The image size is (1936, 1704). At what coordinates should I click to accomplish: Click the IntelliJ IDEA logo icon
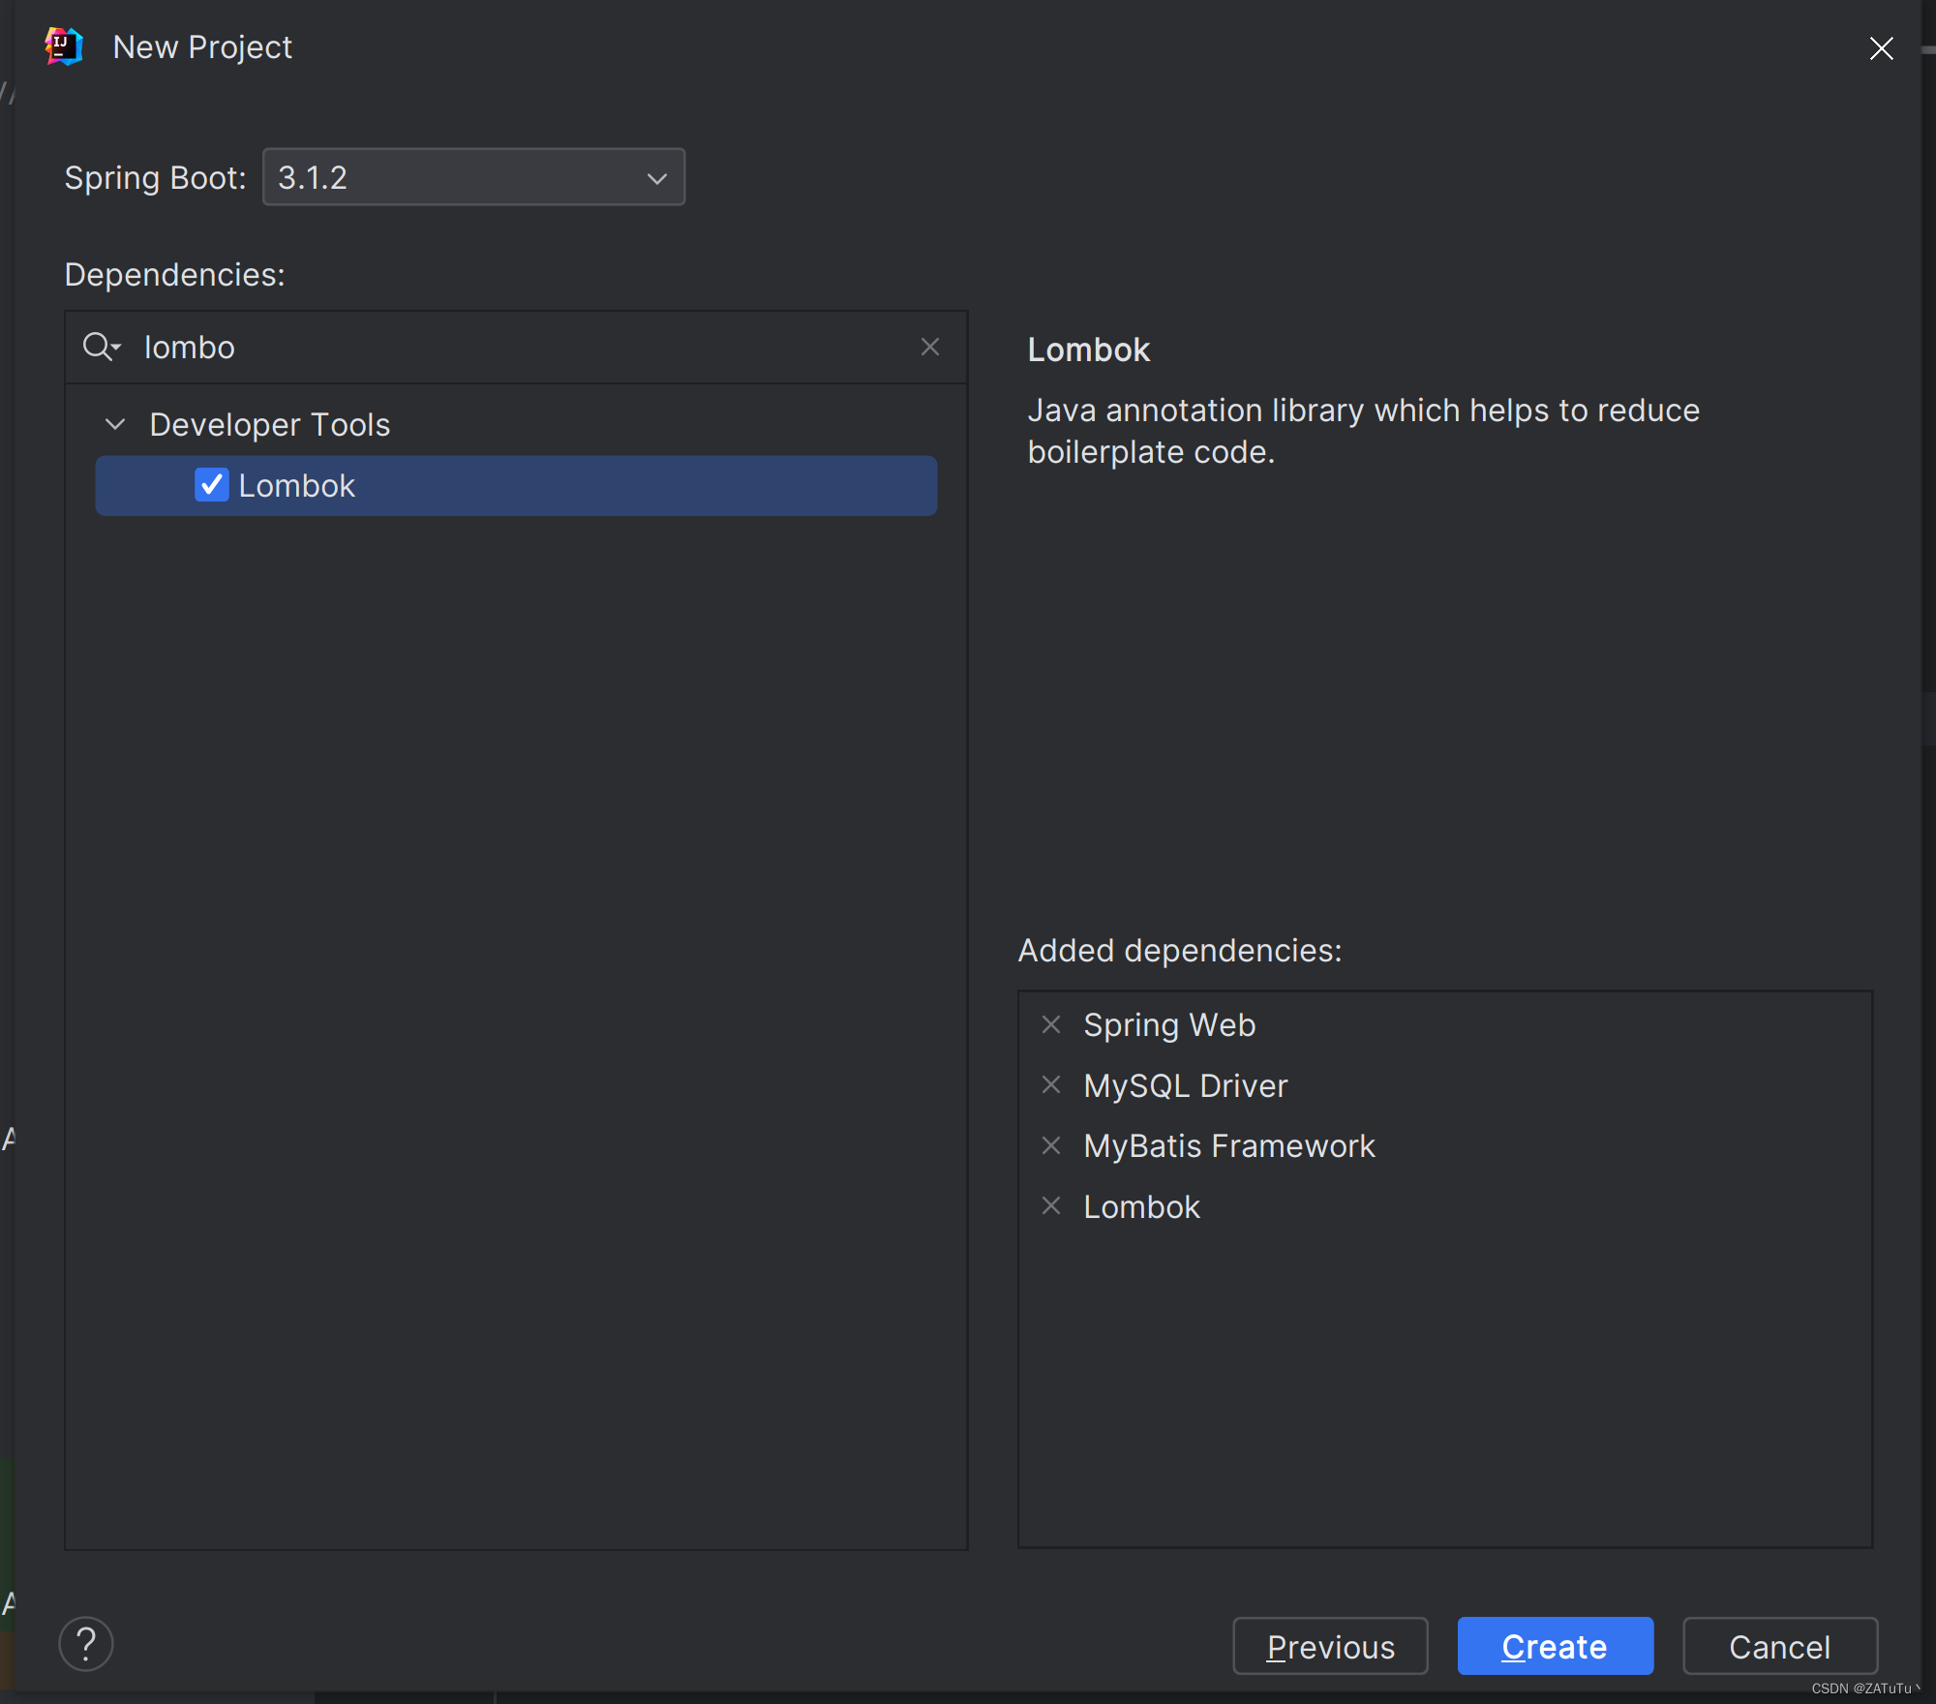62,46
